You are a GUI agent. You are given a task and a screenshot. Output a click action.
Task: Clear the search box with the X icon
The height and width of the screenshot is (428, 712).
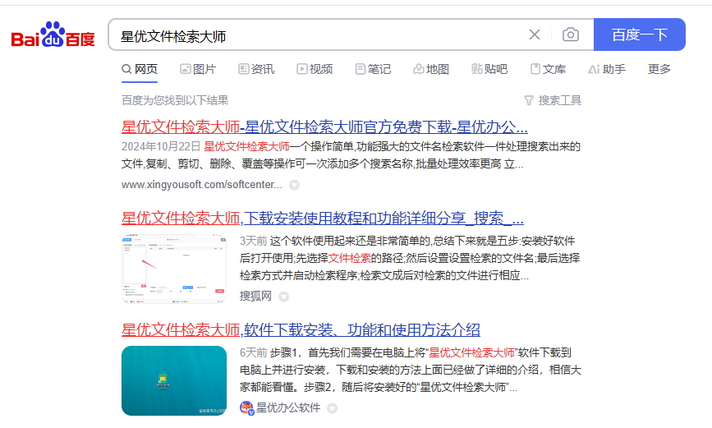(x=535, y=35)
